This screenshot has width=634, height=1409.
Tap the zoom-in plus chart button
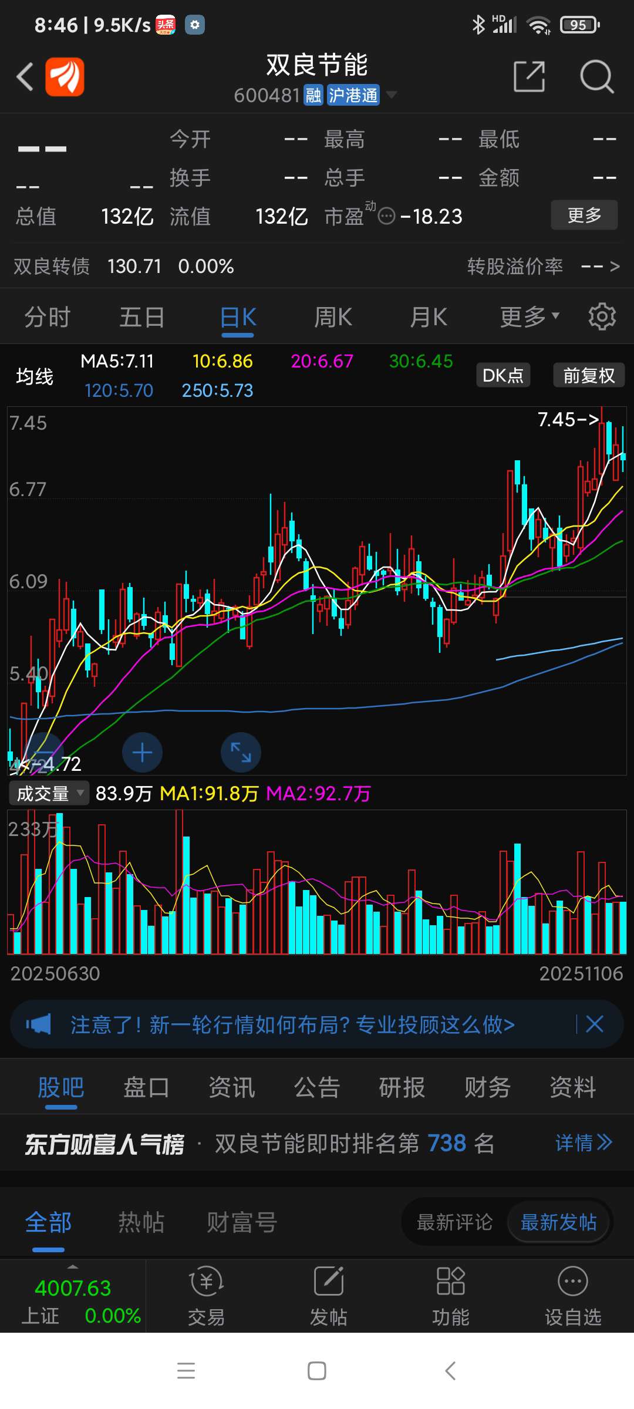tap(142, 753)
